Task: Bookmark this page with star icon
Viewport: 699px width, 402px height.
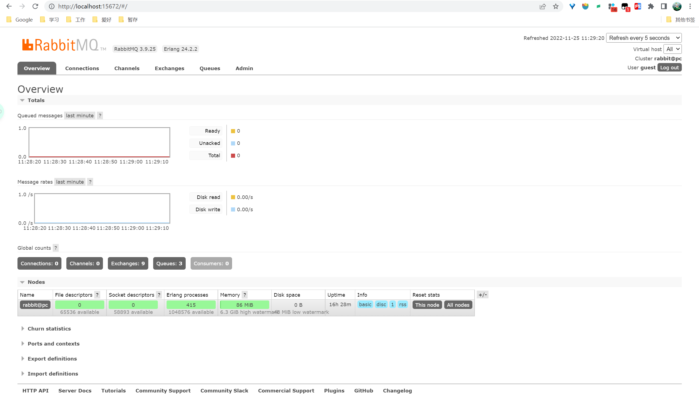Action: [556, 6]
